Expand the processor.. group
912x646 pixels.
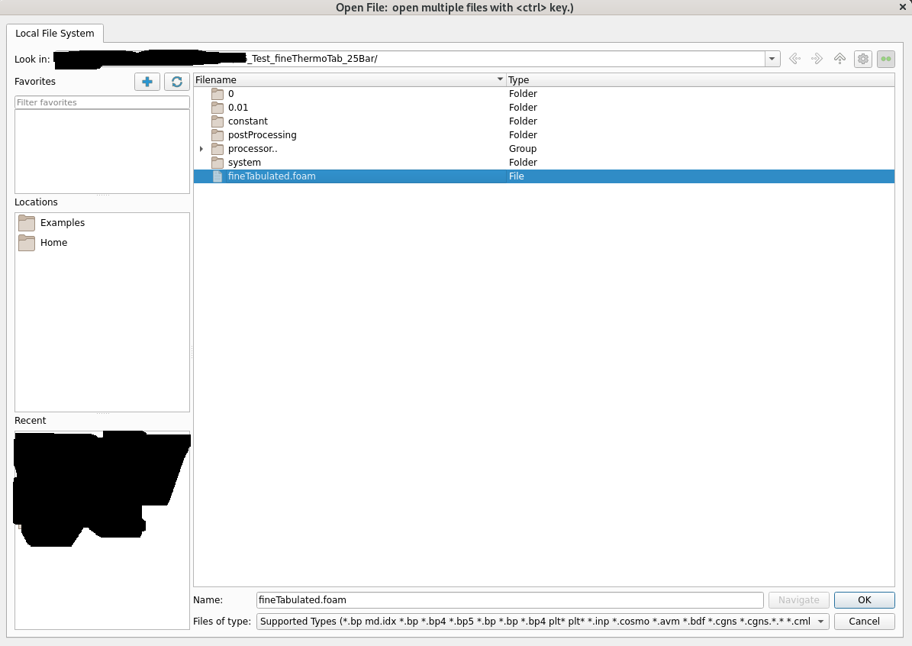click(x=201, y=149)
